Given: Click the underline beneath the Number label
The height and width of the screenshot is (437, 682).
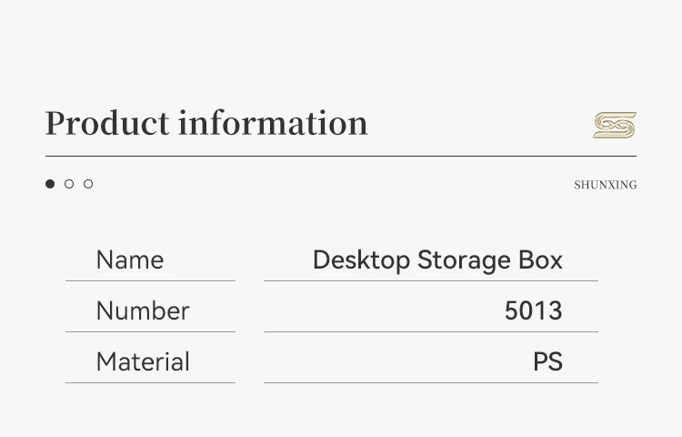Looking at the screenshot, I should (150, 332).
